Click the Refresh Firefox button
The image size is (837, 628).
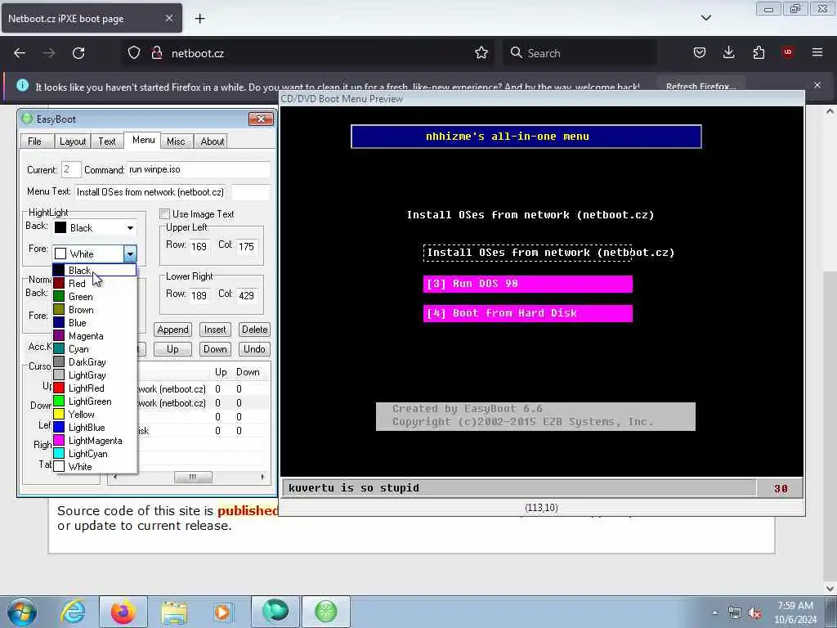click(x=700, y=87)
